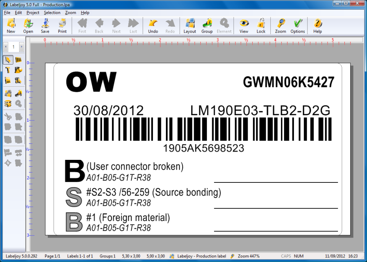Select the large black B letter
The height and width of the screenshot is (262, 367).
pos(75,171)
